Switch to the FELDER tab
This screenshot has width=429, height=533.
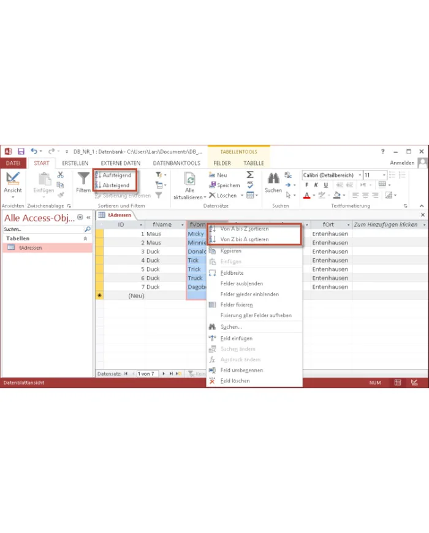pos(222,163)
